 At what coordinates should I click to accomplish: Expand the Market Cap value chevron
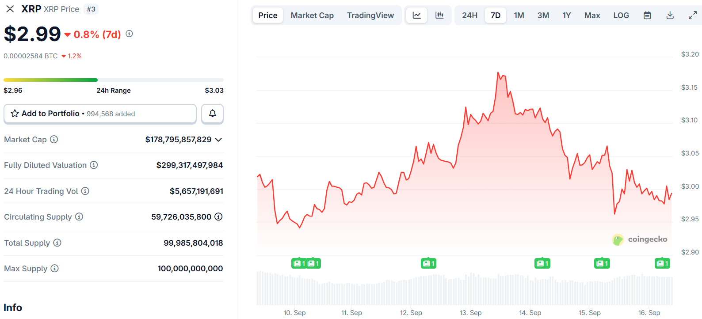(218, 140)
